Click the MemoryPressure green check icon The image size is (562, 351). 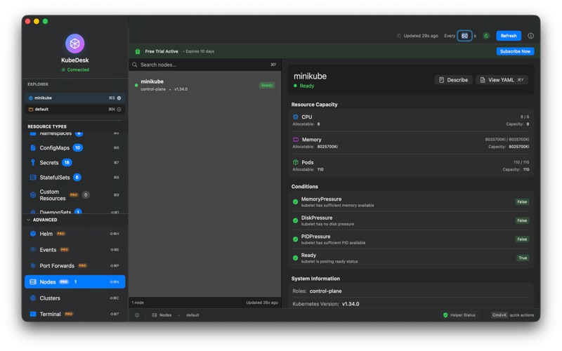coord(295,202)
